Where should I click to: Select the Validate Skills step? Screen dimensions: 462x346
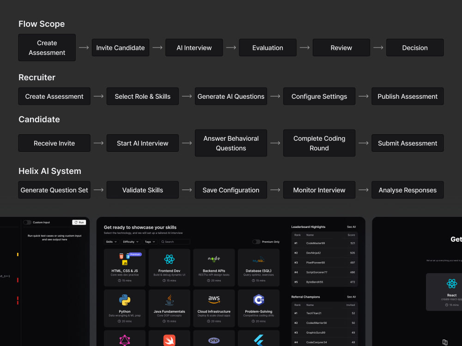(143, 190)
